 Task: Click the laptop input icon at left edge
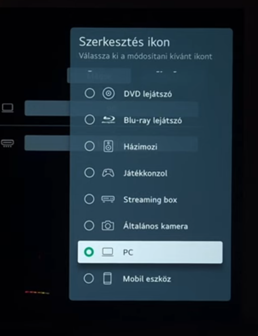8,108
